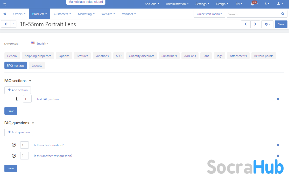289x175 pixels.
Task: Open the 'Is this a test question?' link
Action: tap(49, 145)
